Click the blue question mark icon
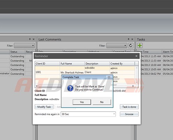Screen dimensions: 173x140 click(x=70, y=88)
